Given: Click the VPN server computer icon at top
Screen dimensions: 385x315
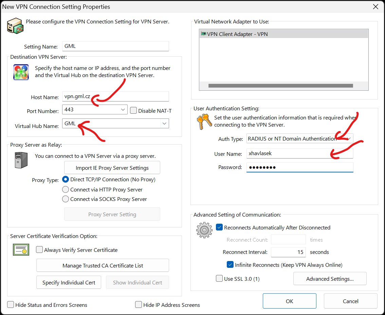Looking at the screenshot, I should (15, 26).
